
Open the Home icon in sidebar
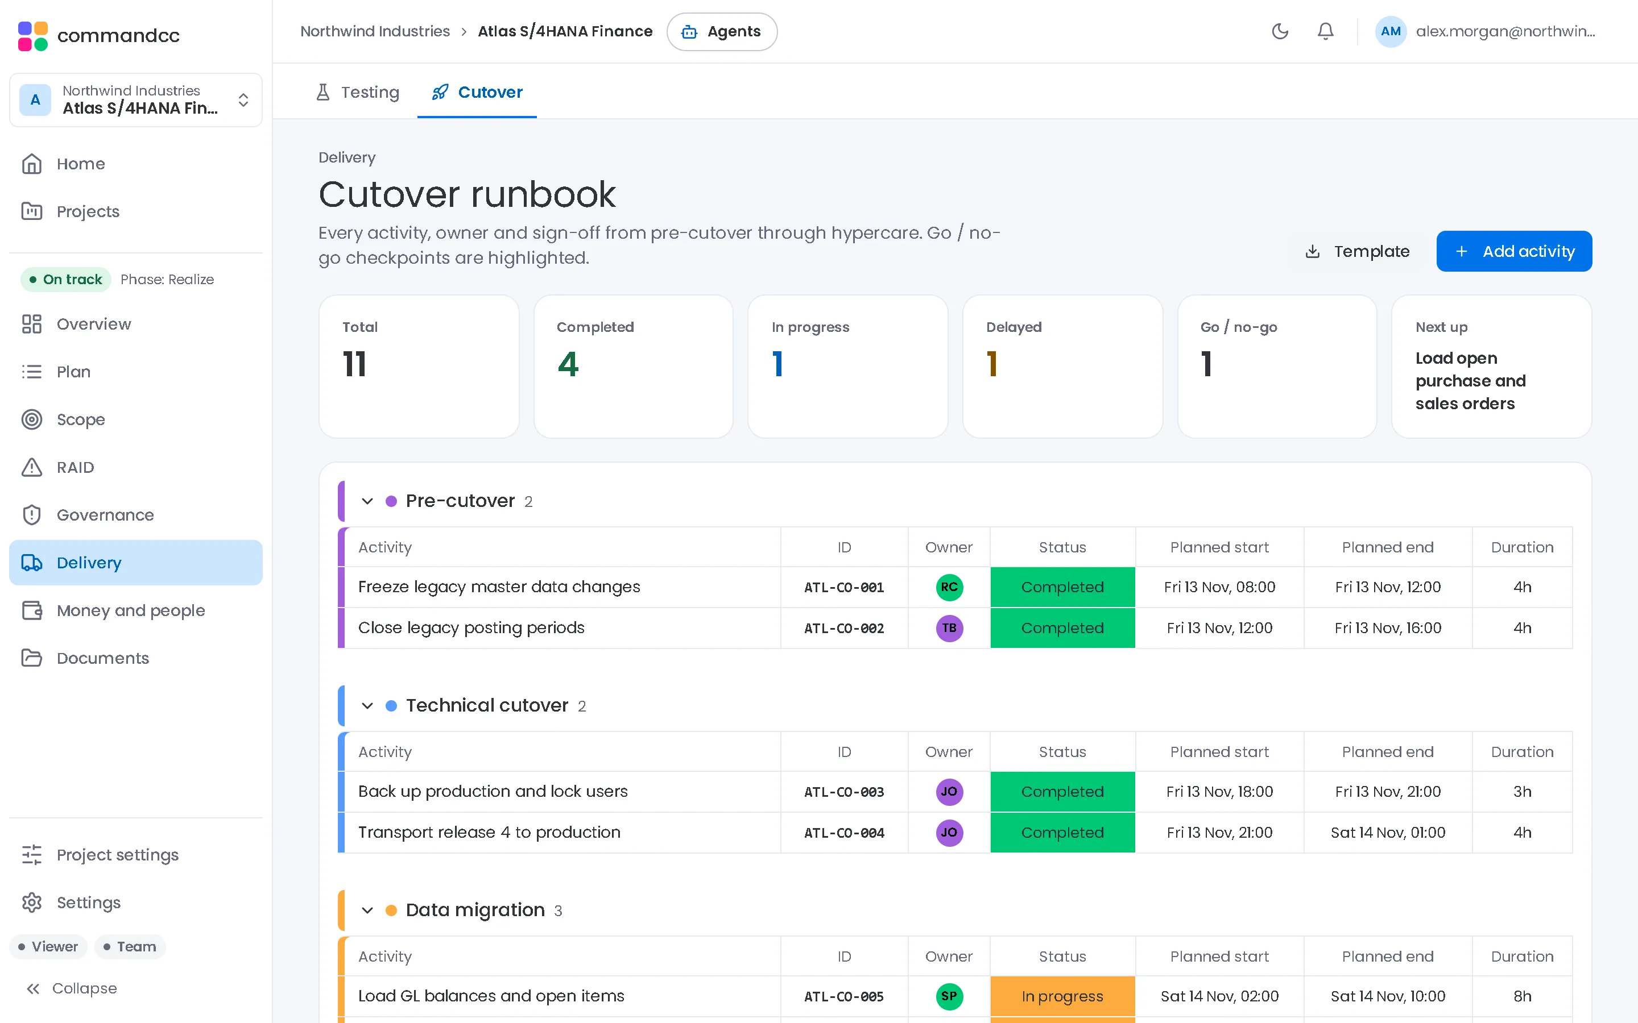tap(32, 164)
